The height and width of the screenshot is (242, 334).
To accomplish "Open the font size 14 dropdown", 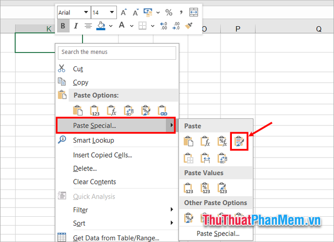I will tap(112, 12).
